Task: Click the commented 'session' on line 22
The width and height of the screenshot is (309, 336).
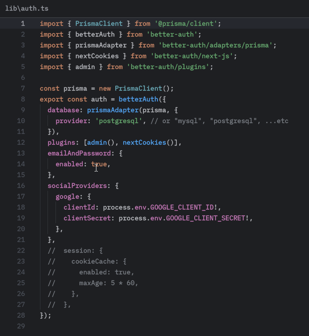Action: pyautogui.click(x=77, y=250)
